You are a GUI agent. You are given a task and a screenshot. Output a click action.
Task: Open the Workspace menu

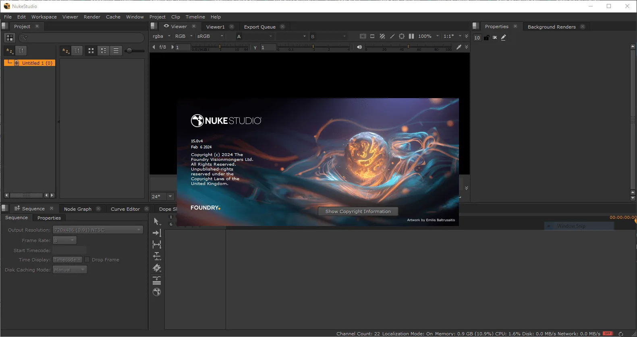point(44,17)
